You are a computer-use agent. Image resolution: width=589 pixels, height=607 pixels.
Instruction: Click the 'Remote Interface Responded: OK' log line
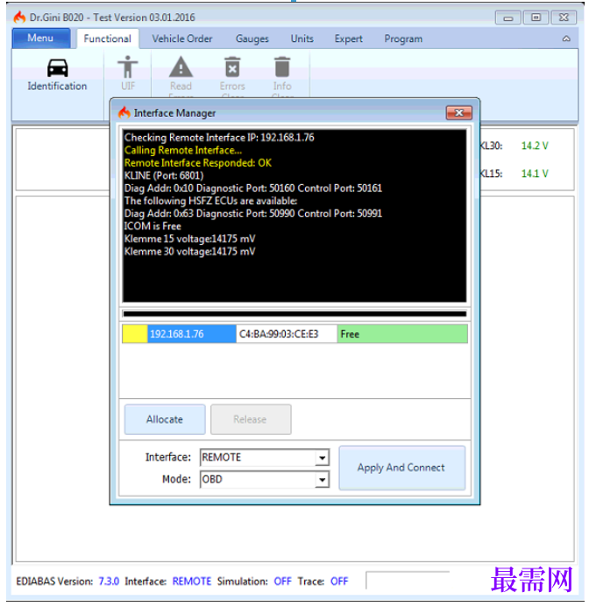(x=197, y=163)
